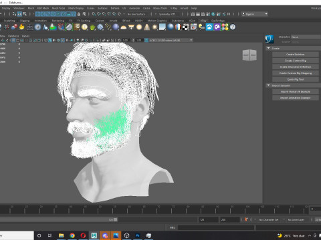The image size is (321, 240).
Task: Click Create Control Rig button
Action: [296, 61]
